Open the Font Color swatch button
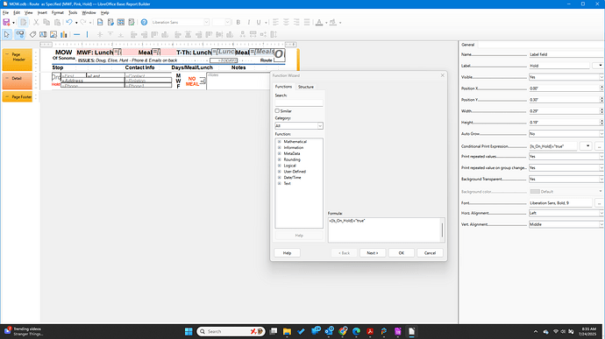The image size is (605, 339). tap(319, 23)
